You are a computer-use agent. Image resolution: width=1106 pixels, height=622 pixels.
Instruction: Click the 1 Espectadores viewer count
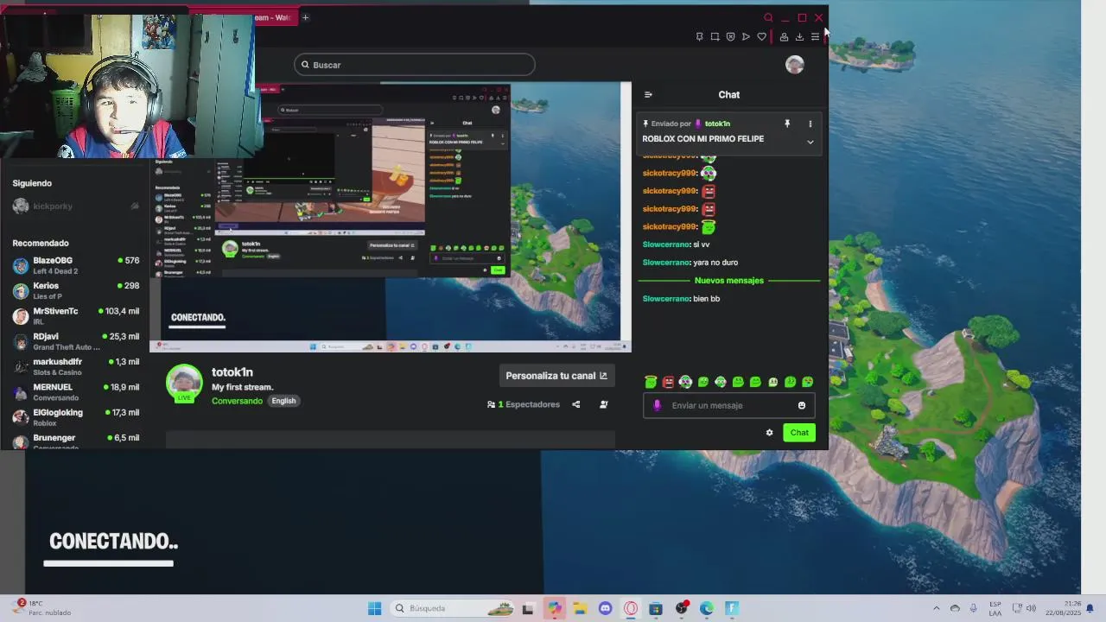tap(524, 404)
